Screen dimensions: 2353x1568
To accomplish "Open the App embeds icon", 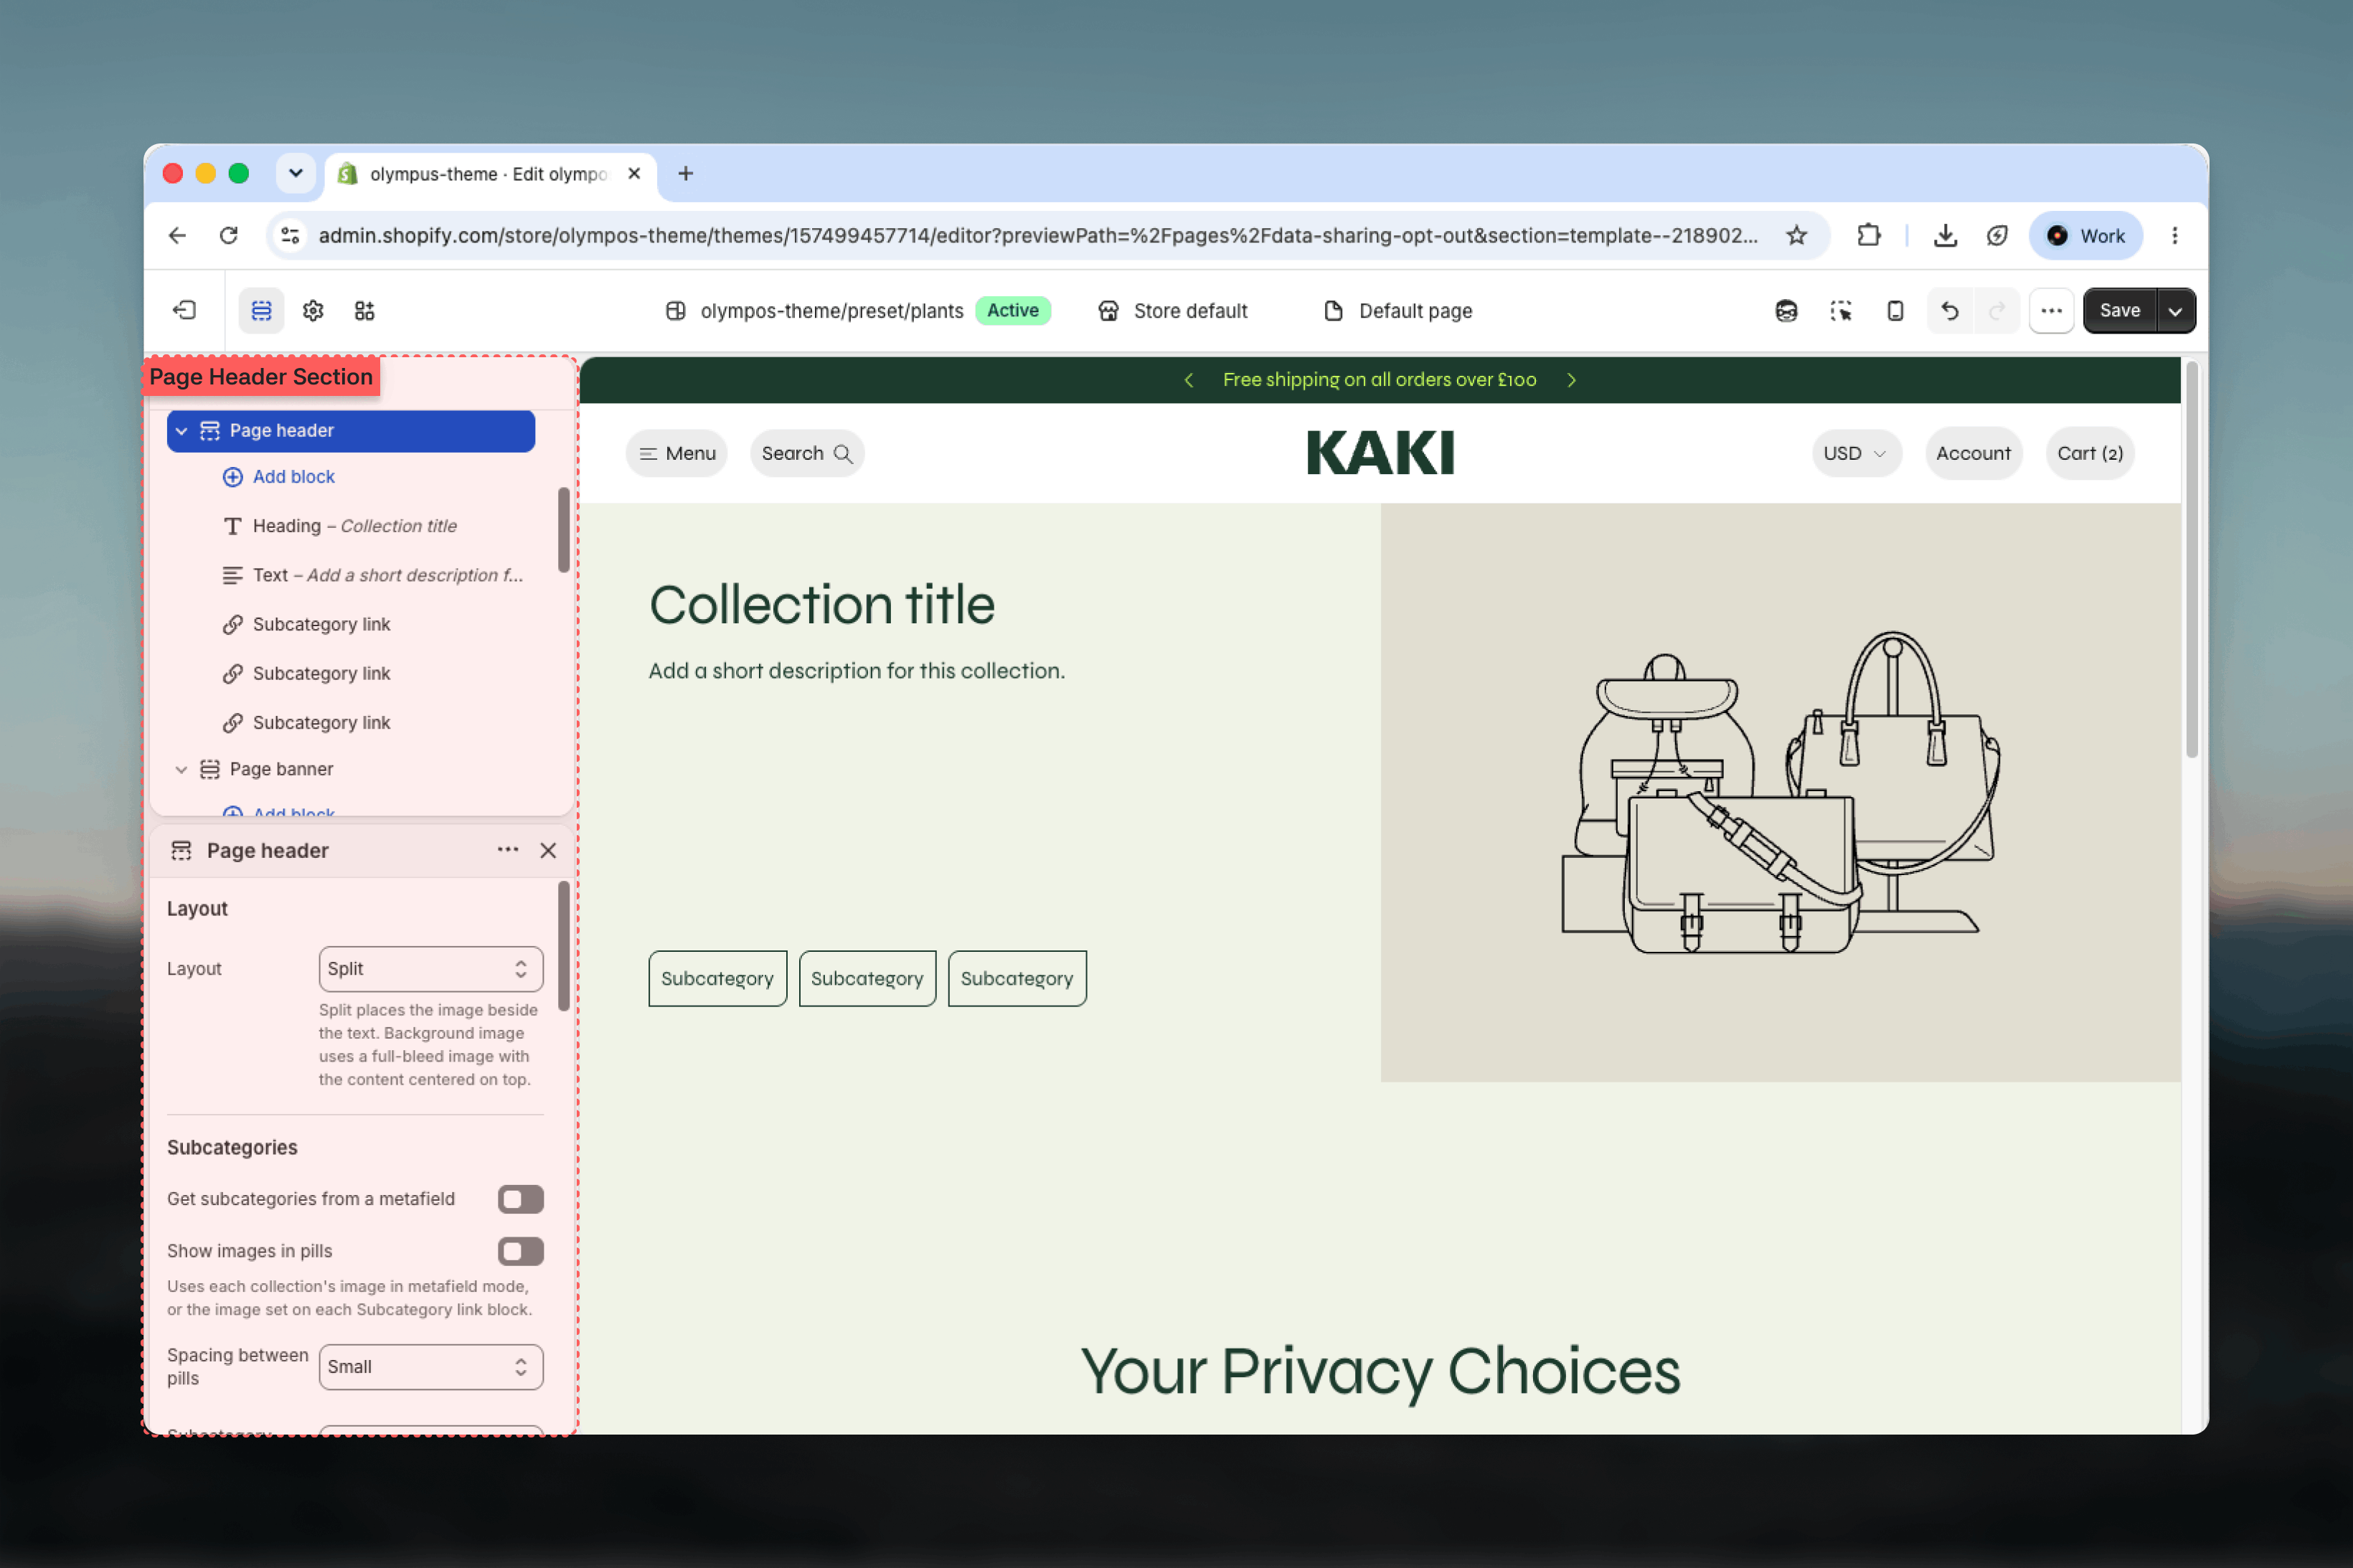I will (365, 310).
